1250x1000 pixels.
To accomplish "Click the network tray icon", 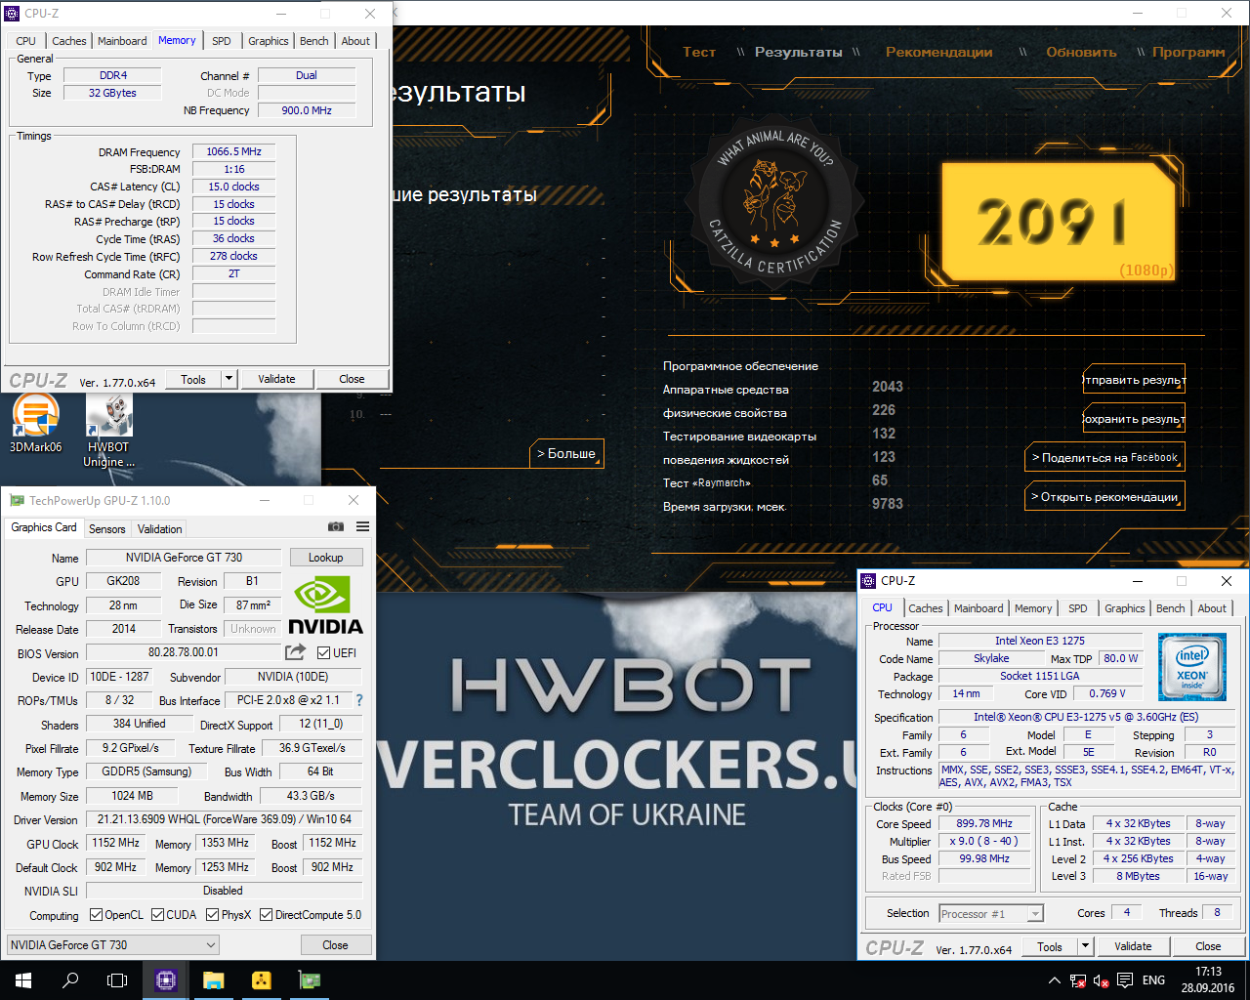I will tap(1077, 980).
